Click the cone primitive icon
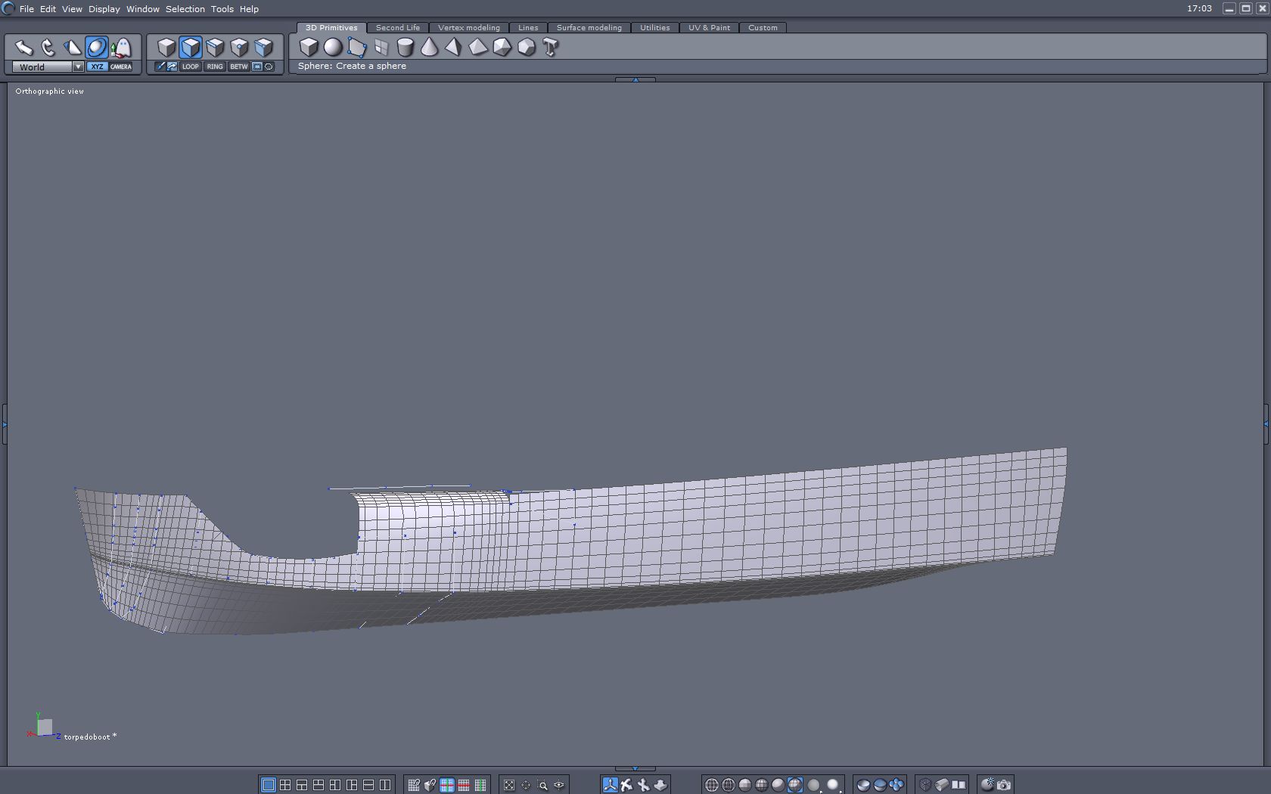 pos(429,48)
